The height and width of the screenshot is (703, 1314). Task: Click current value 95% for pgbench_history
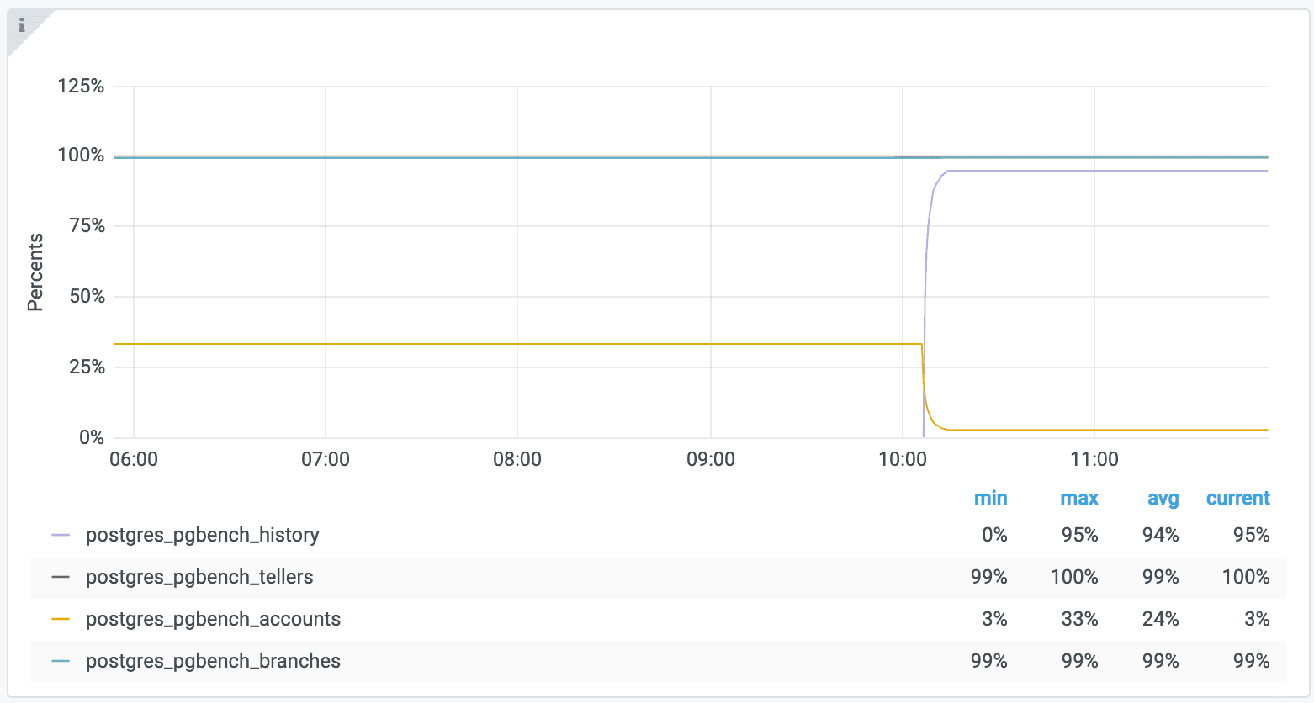coord(1251,536)
